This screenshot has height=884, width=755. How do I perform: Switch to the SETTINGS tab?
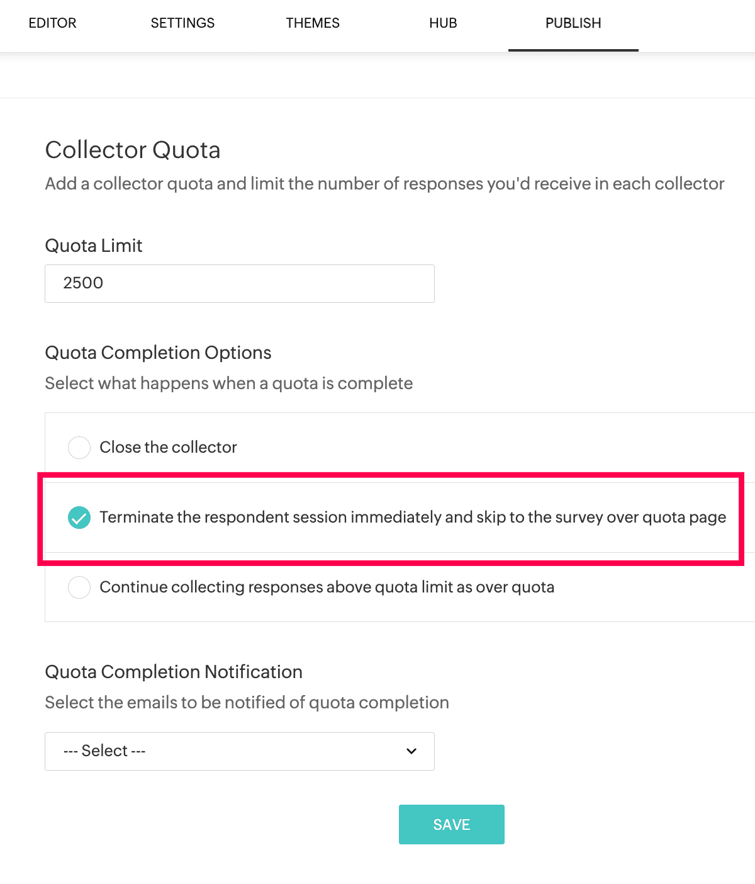click(182, 23)
